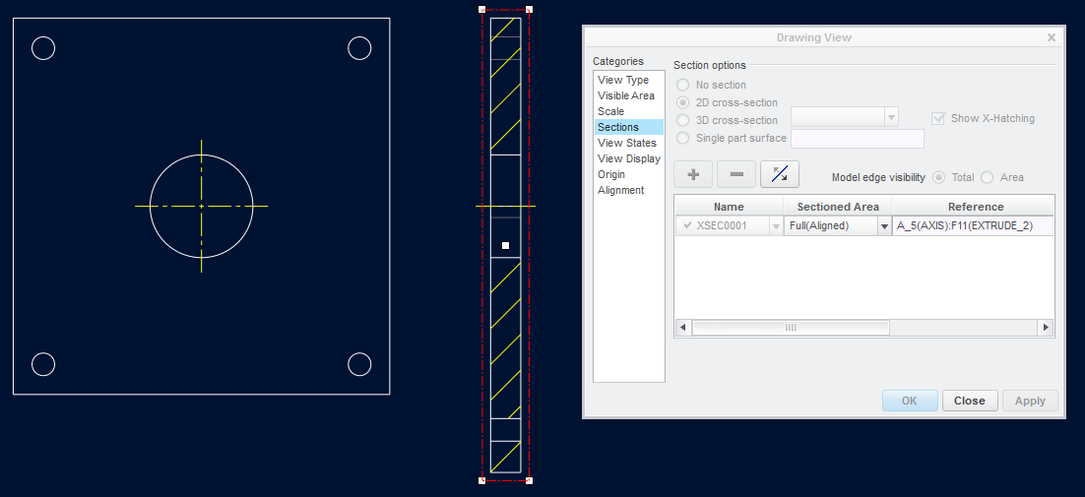Click the right scroll arrow of sections table

coord(1046,328)
